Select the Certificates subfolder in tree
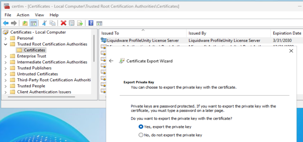 [x=34, y=50]
